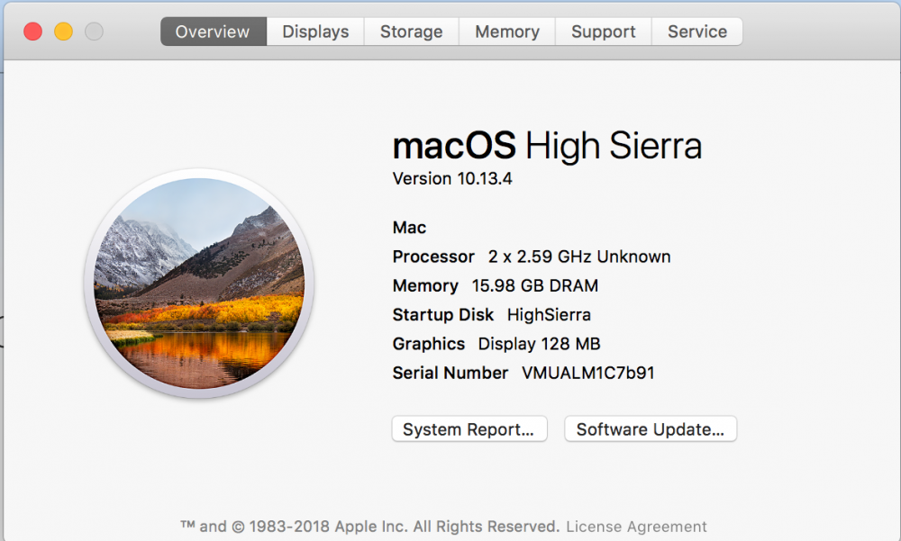Open the Service tab
The width and height of the screenshot is (901, 541).
[697, 32]
